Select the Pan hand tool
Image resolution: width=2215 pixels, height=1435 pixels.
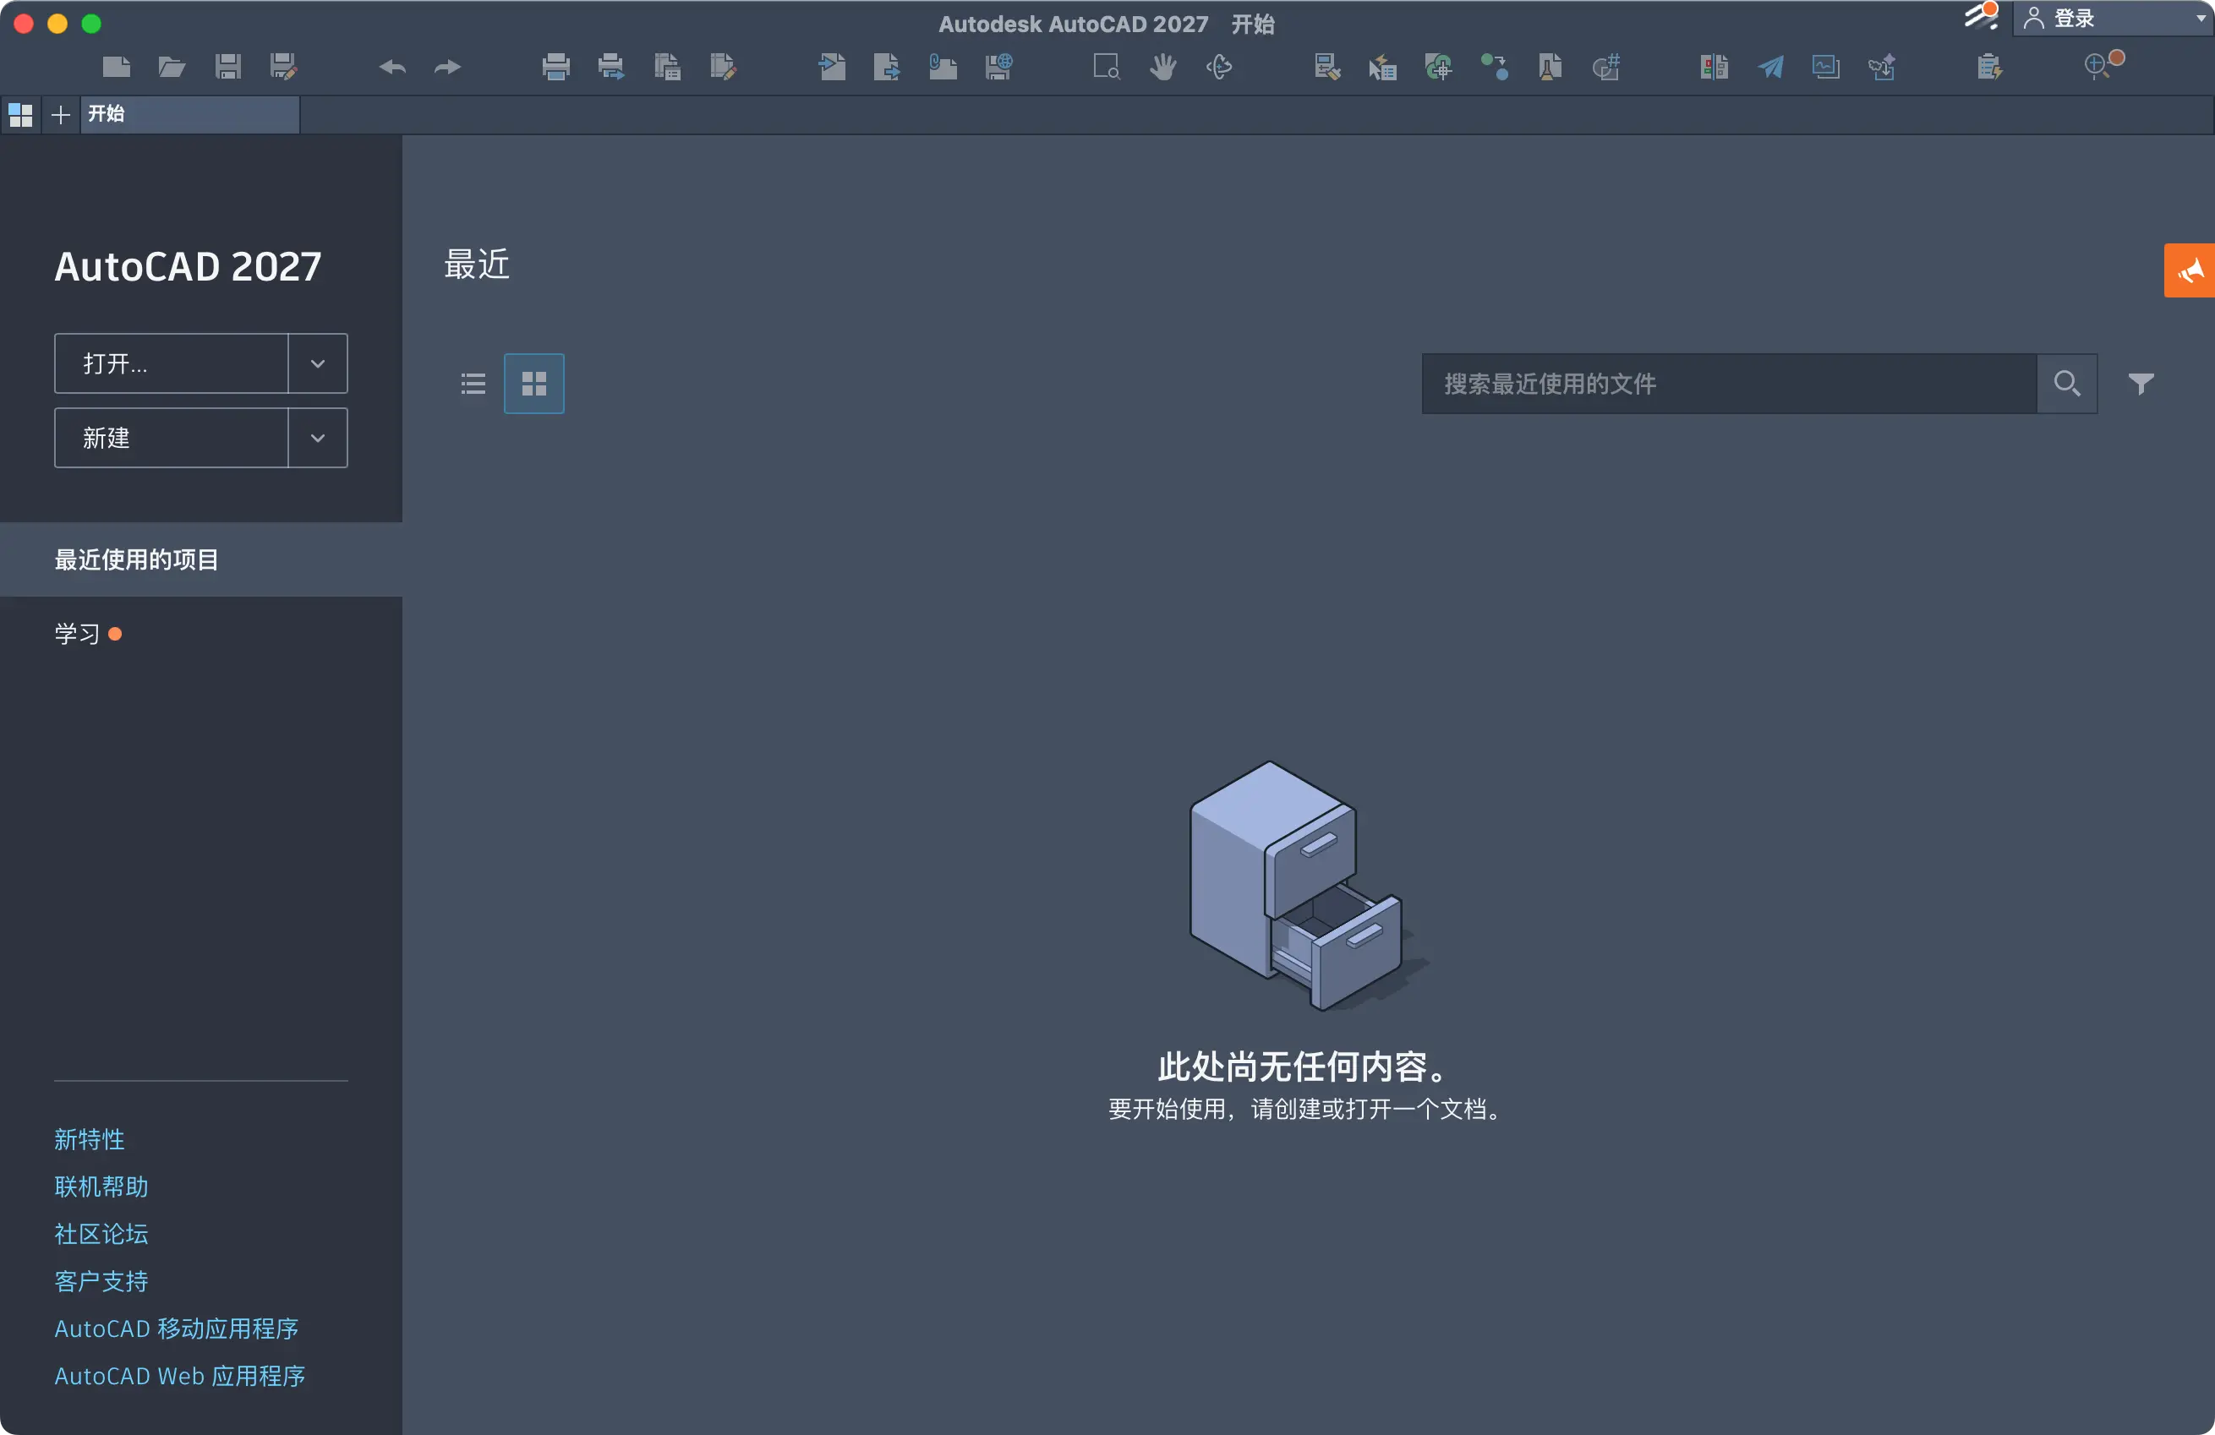[1162, 66]
